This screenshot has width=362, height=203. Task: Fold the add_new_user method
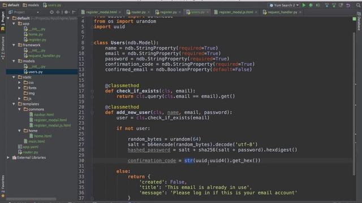92,113
